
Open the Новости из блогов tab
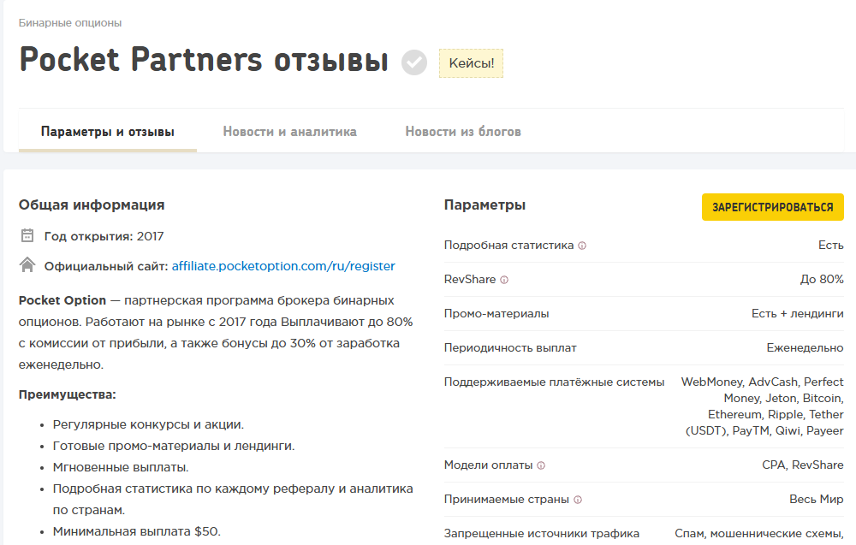pos(463,132)
